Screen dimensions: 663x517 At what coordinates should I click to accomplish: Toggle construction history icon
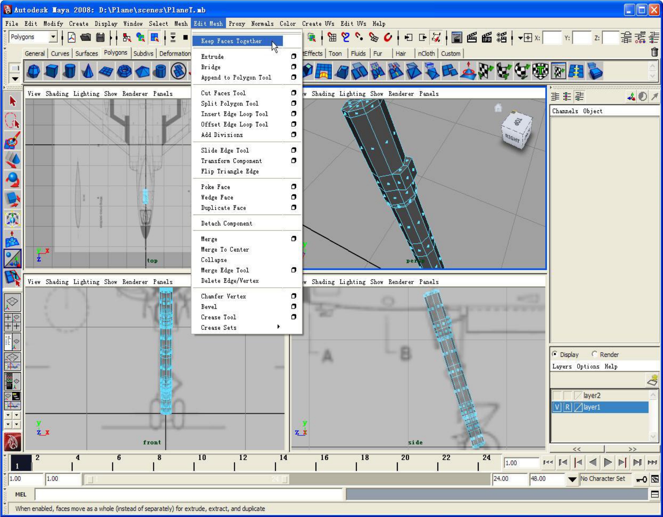pyautogui.click(x=436, y=37)
